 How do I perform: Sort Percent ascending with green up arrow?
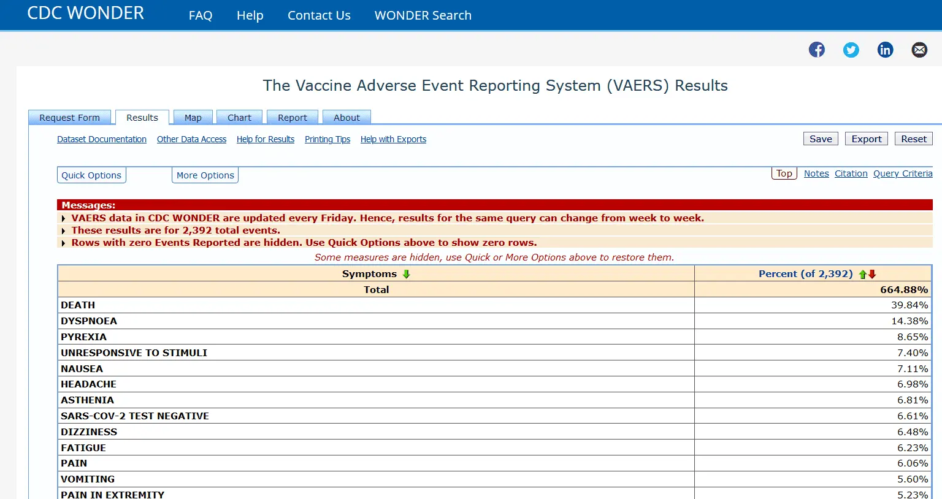point(863,274)
